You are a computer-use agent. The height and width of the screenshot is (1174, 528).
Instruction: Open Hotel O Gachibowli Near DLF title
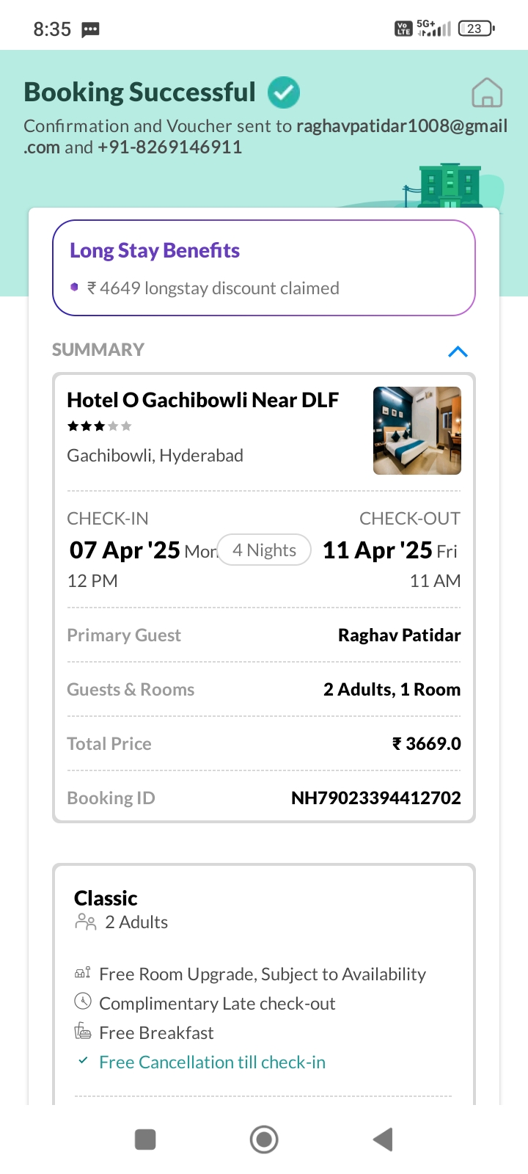pyautogui.click(x=203, y=400)
